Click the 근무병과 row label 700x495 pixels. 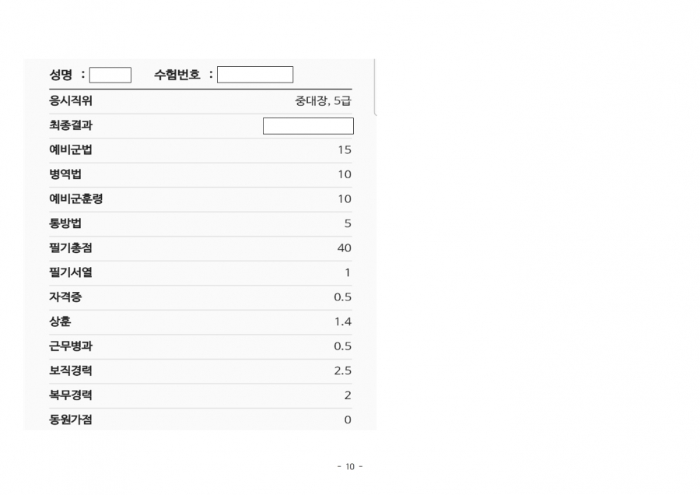click(x=71, y=346)
